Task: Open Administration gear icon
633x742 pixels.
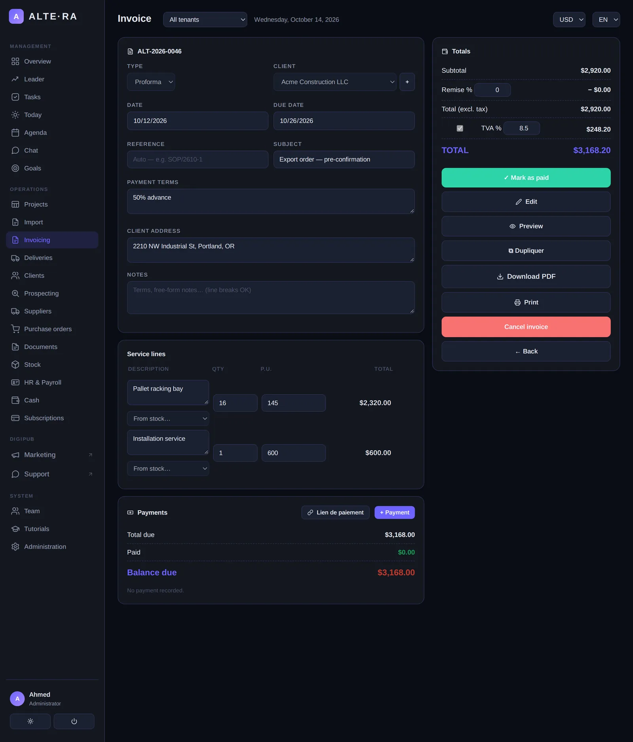Action: coord(15,547)
